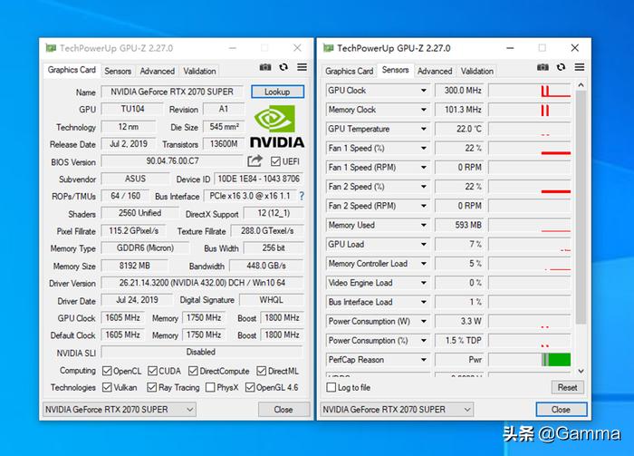634x456 pixels.
Task: Toggle the CUDA checkbox
Action: (x=152, y=371)
